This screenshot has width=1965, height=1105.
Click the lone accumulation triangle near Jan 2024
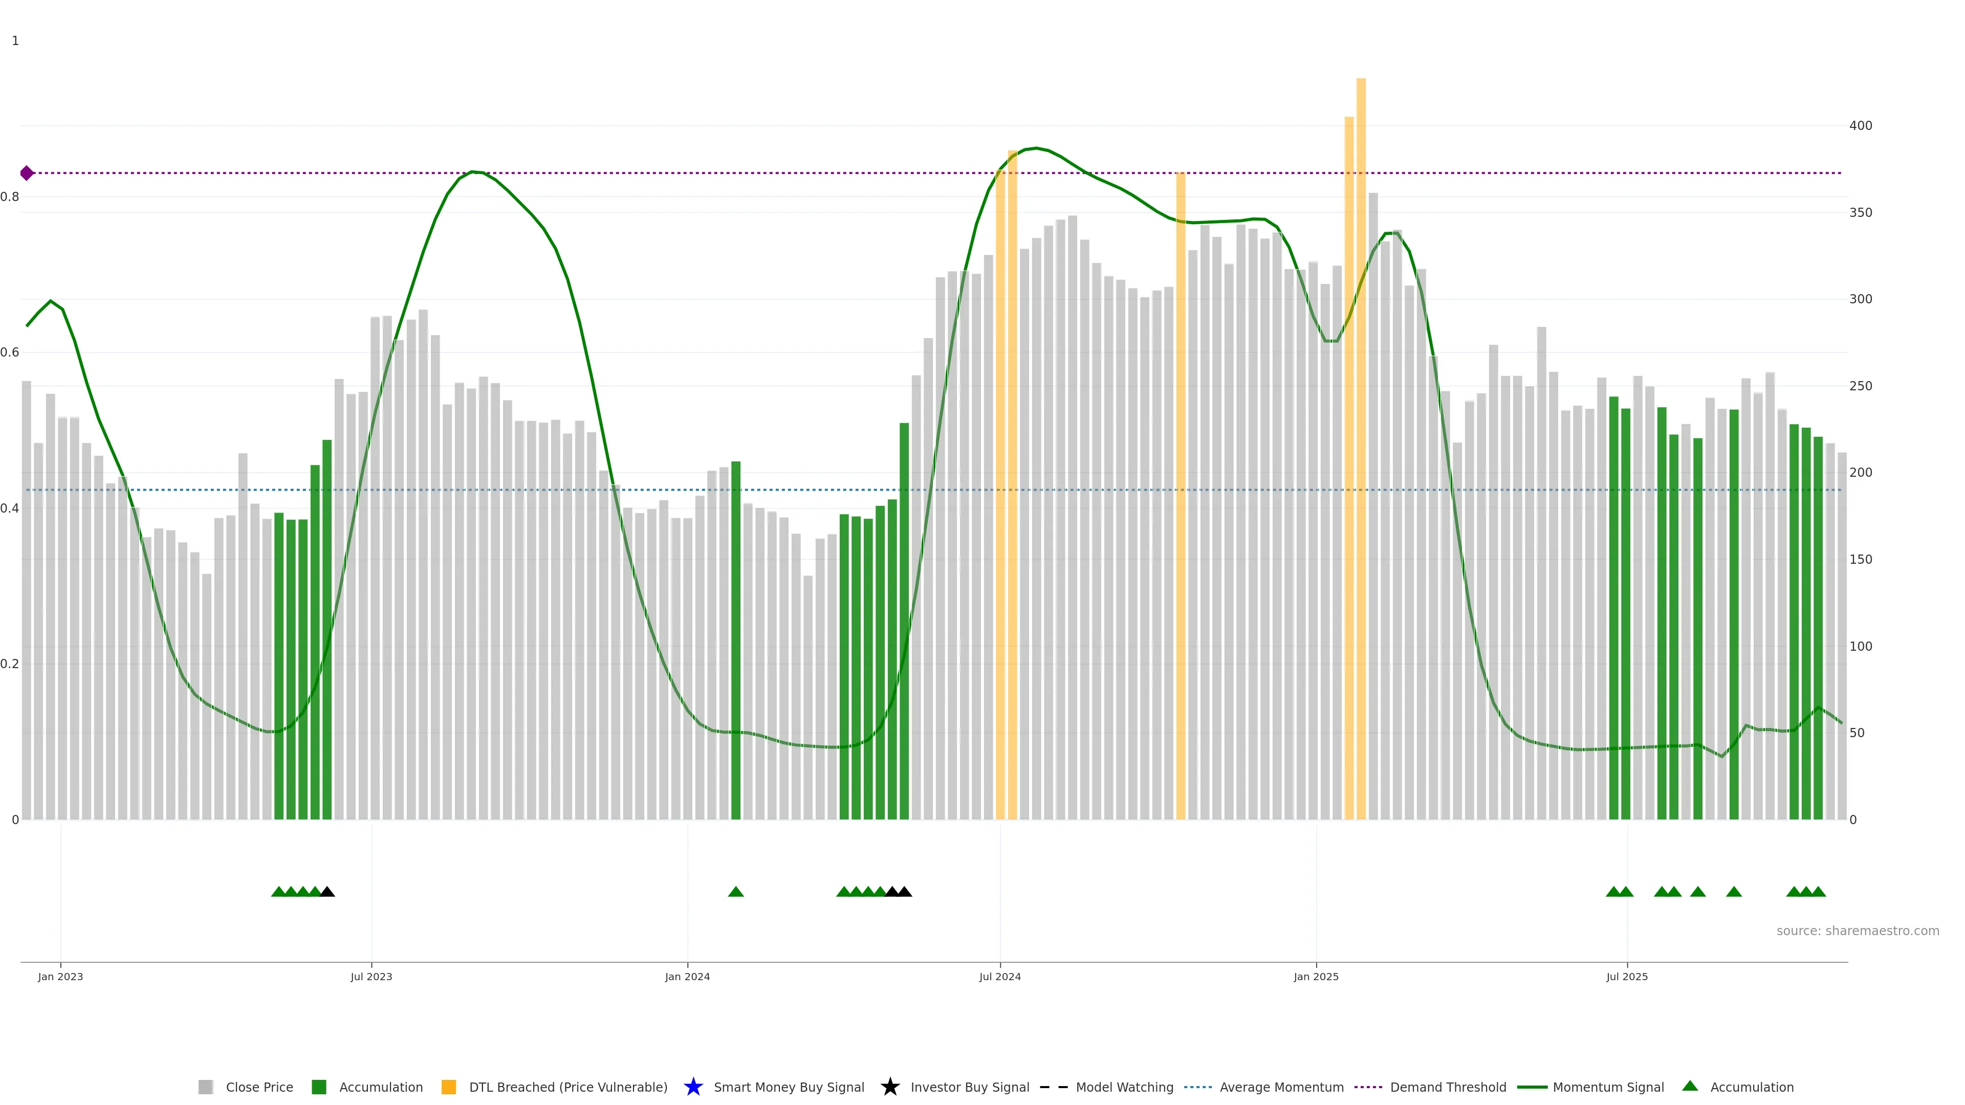pyautogui.click(x=735, y=892)
